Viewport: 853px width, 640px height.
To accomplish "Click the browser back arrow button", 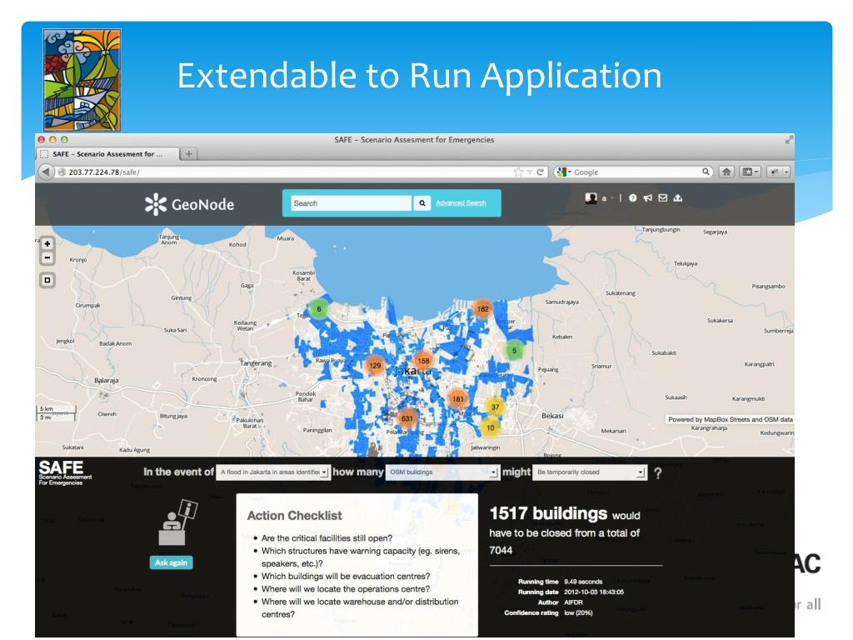I will (47, 172).
